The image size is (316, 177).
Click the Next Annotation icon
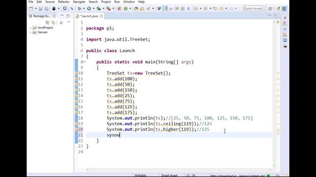click(x=196, y=9)
